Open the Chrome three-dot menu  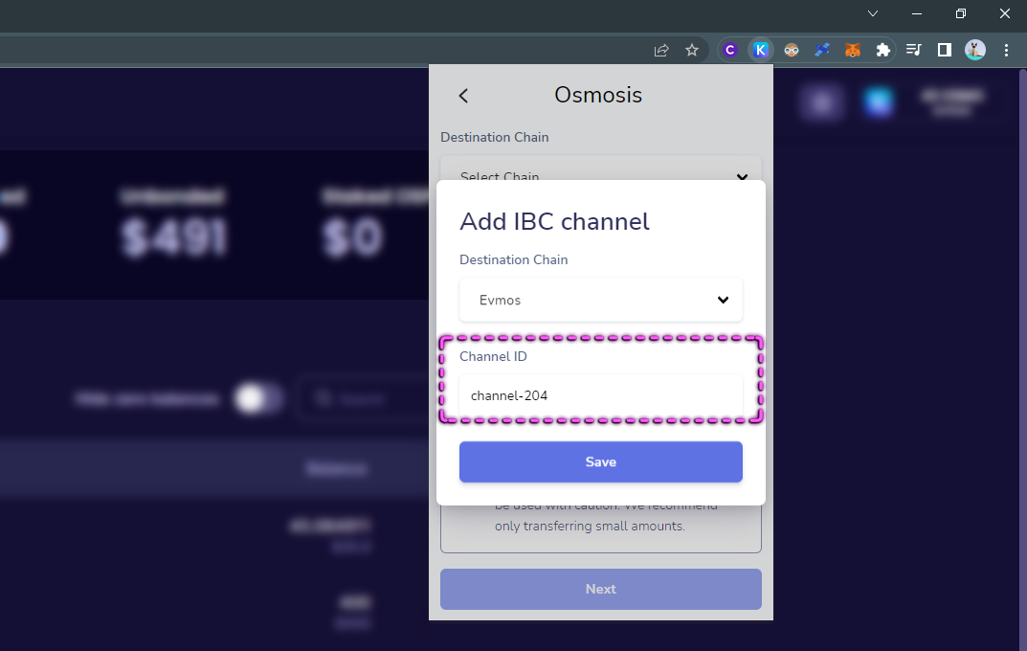[x=1006, y=50]
